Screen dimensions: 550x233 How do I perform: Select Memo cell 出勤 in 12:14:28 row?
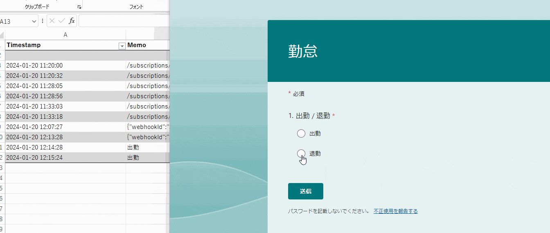pos(148,147)
